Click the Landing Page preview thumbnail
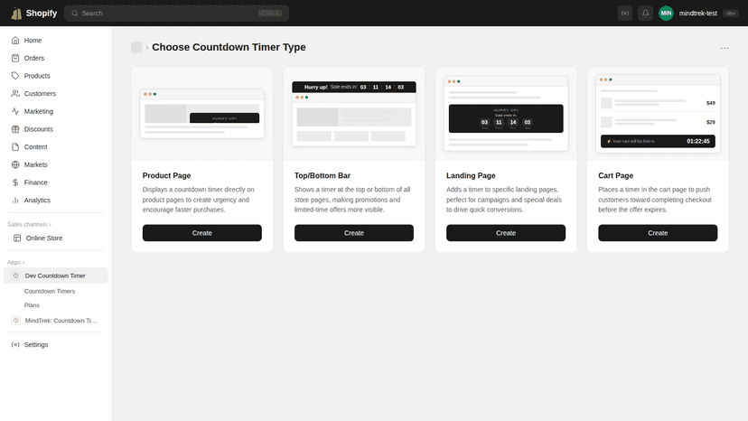This screenshot has width=748, height=421. (506, 114)
